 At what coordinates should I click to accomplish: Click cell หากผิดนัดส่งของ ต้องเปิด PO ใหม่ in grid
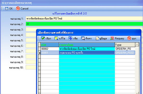pyautogui.click(x=87, y=49)
